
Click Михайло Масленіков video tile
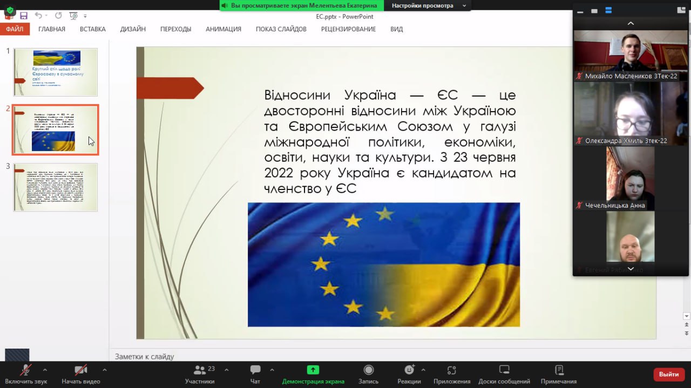pyautogui.click(x=631, y=55)
